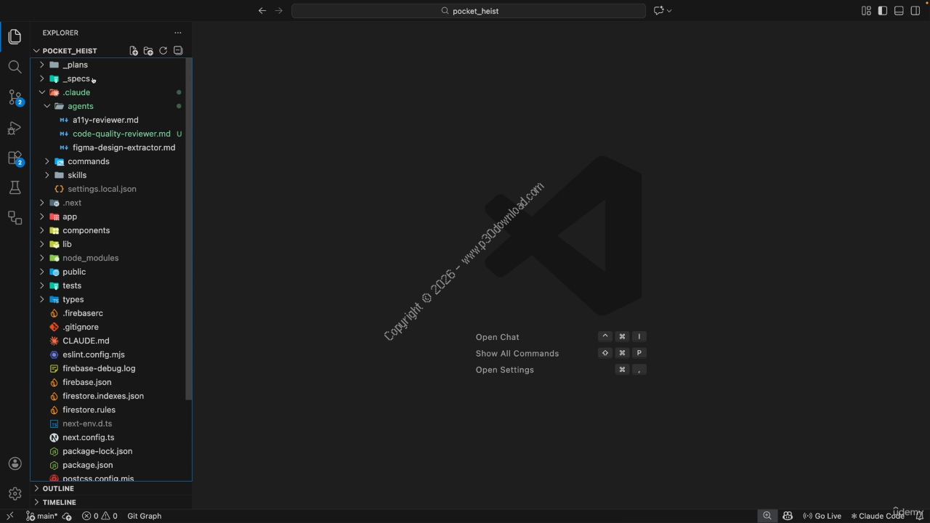Open code-quality-reviewer.md file

coord(121,134)
